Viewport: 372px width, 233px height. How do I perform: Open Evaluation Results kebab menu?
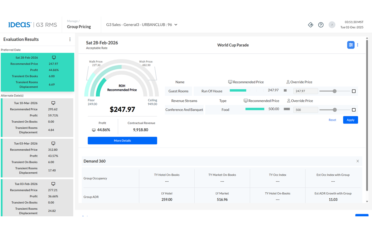pos(70,39)
